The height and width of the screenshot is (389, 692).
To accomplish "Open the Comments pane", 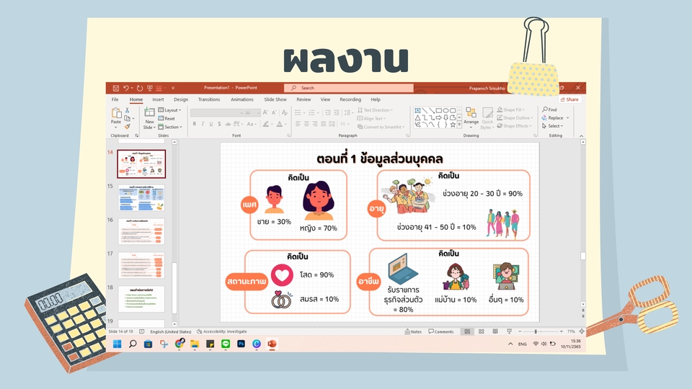I will point(441,331).
